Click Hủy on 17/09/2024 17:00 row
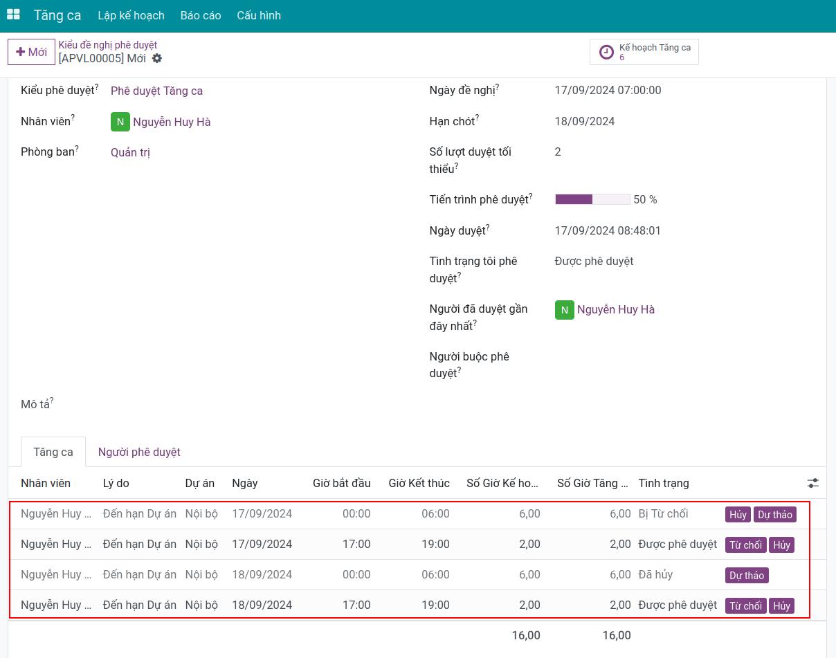This screenshot has width=836, height=658. click(x=781, y=545)
